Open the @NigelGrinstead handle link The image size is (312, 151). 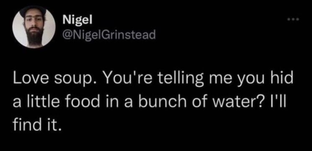point(108,35)
